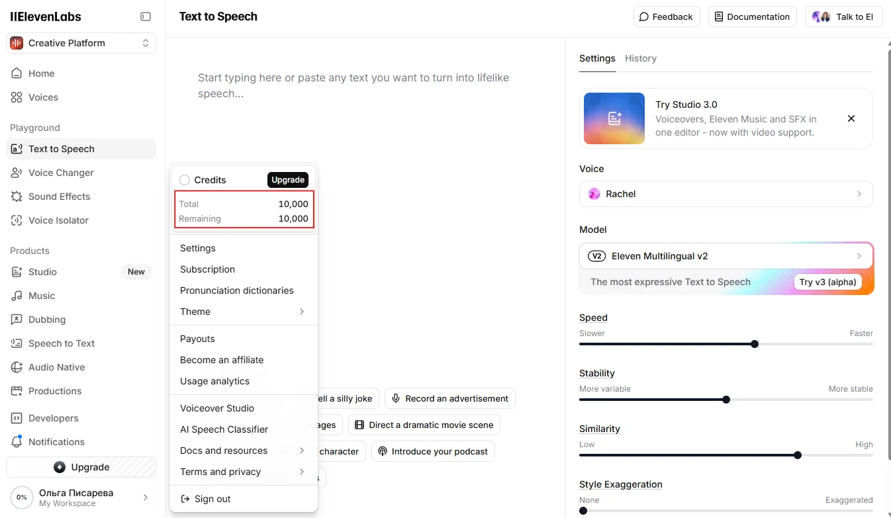Expand the Docs and resources submenu
This screenshot has height=518, width=891.
point(244,451)
